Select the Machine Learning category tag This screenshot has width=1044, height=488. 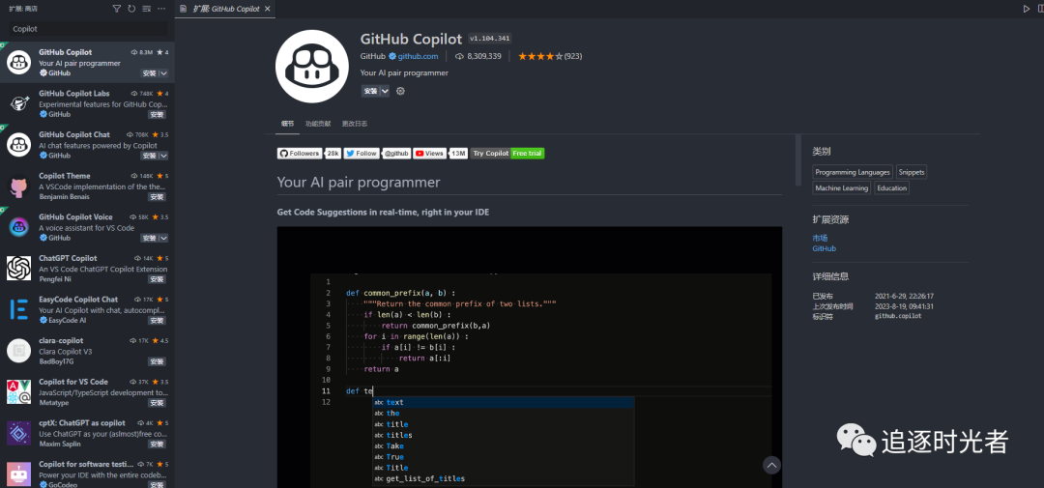tap(842, 188)
